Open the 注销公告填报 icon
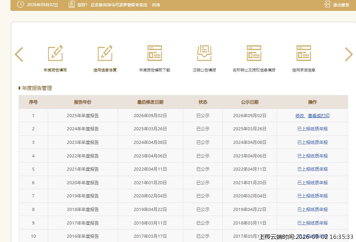The width and height of the screenshot is (356, 242). (x=204, y=53)
